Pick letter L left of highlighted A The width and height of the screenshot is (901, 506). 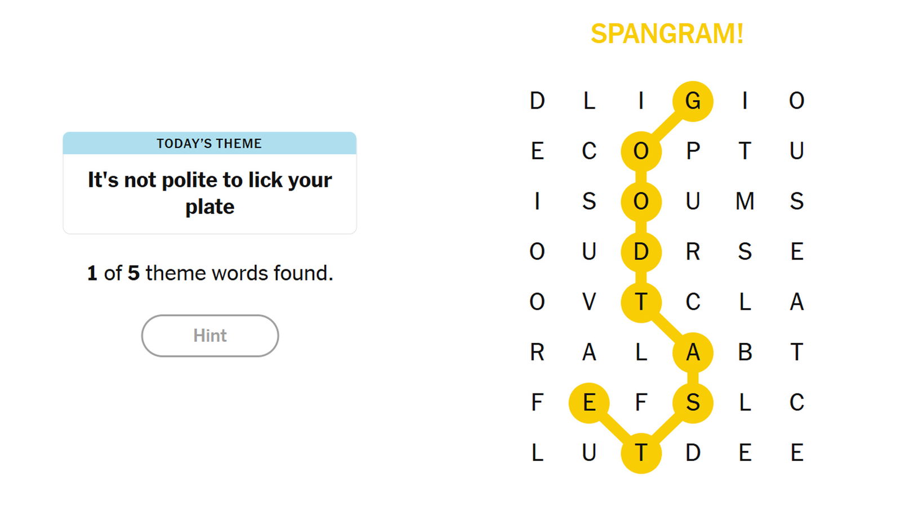pyautogui.click(x=641, y=353)
